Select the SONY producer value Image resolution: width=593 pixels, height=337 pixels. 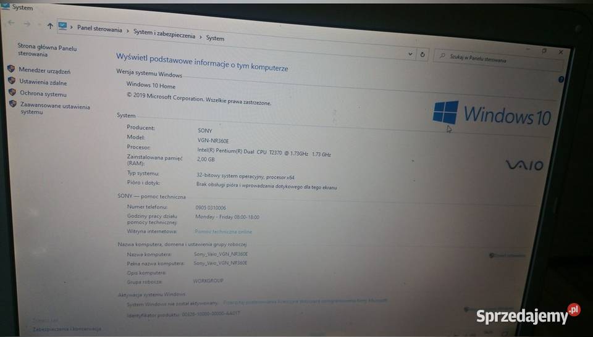click(x=205, y=131)
